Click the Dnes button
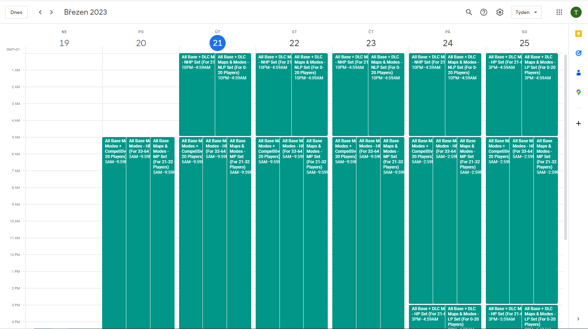Viewport: 588px width, 329px height. [x=16, y=12]
